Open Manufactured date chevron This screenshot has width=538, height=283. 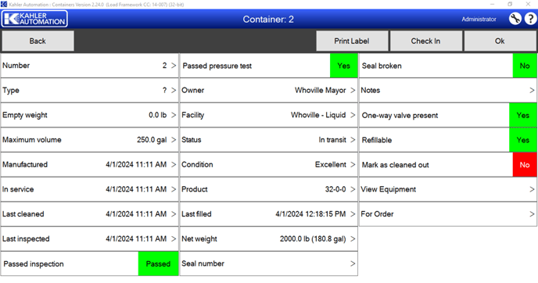click(x=174, y=164)
